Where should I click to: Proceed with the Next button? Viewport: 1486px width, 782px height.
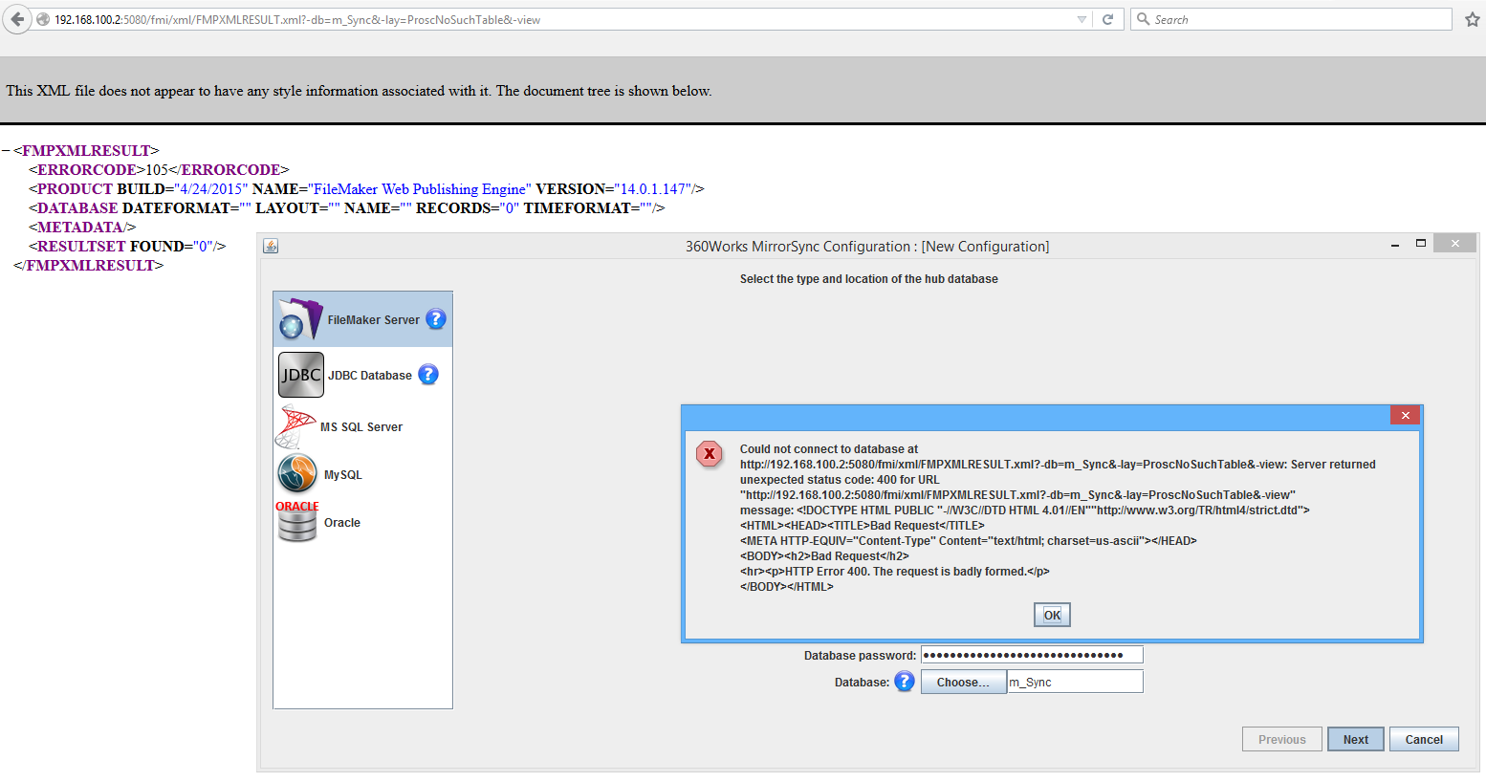click(x=1355, y=739)
